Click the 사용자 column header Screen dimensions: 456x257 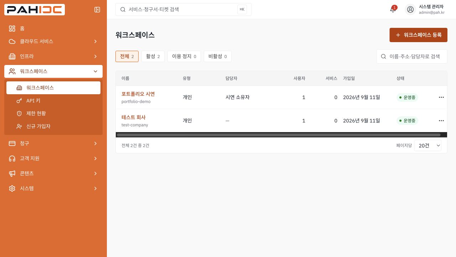(299, 78)
